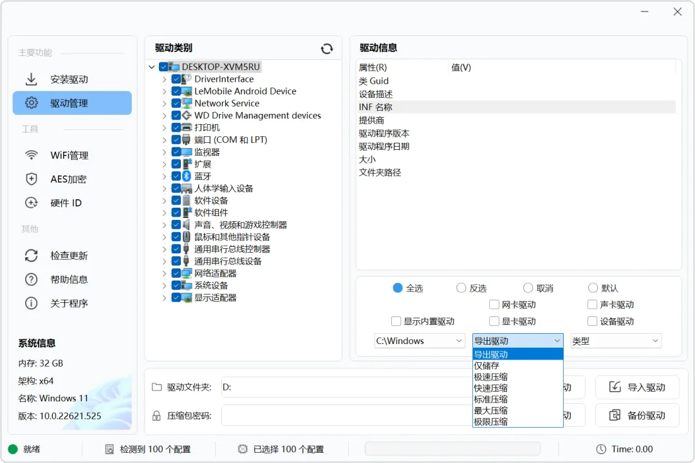This screenshot has width=695, height=463.
Task: Click the 备份驱动 button
Action: click(x=637, y=415)
